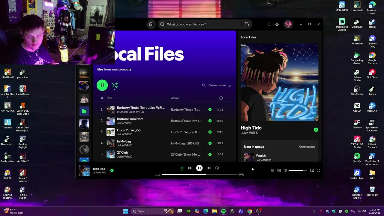This screenshot has width=384, height=216.
Task: Open the mini player
Action: (312, 170)
